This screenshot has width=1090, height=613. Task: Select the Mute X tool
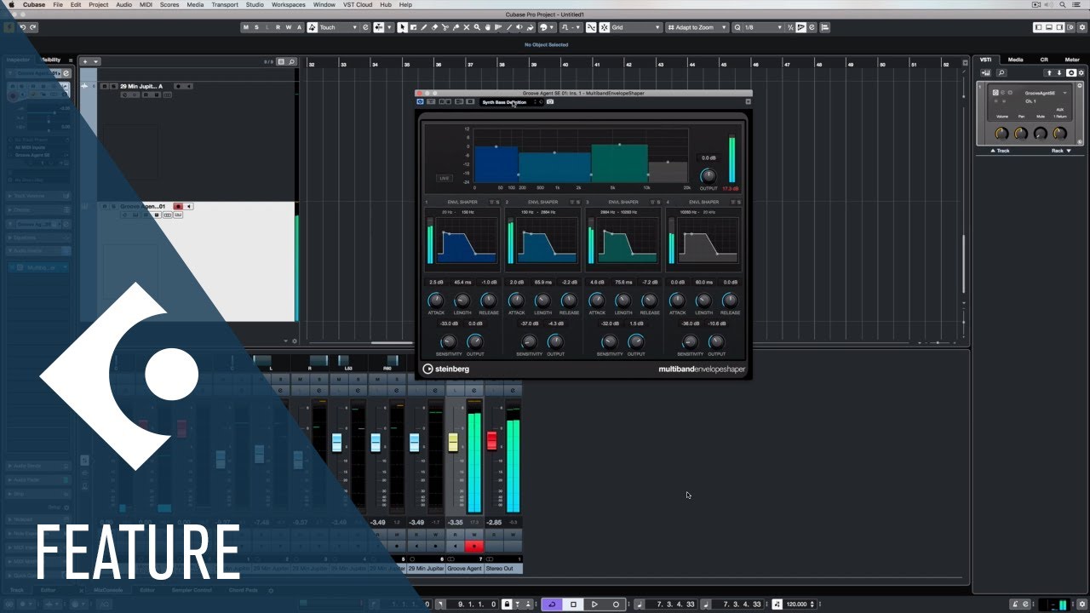coord(467,27)
